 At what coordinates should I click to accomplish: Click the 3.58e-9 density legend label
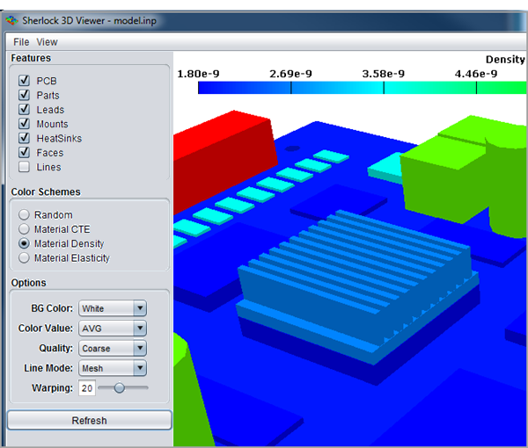pyautogui.click(x=383, y=74)
